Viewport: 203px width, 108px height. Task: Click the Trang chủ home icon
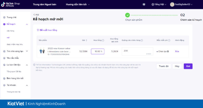4,17
